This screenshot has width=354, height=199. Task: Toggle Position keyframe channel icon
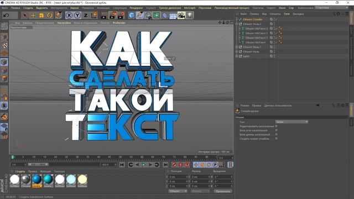(x=196, y=165)
